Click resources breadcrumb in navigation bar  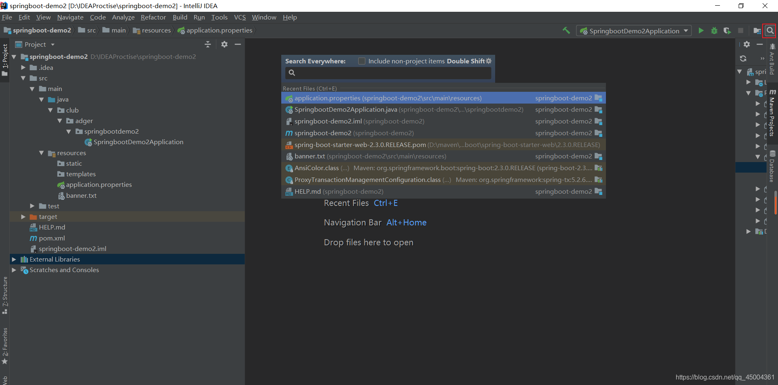pyautogui.click(x=152, y=30)
